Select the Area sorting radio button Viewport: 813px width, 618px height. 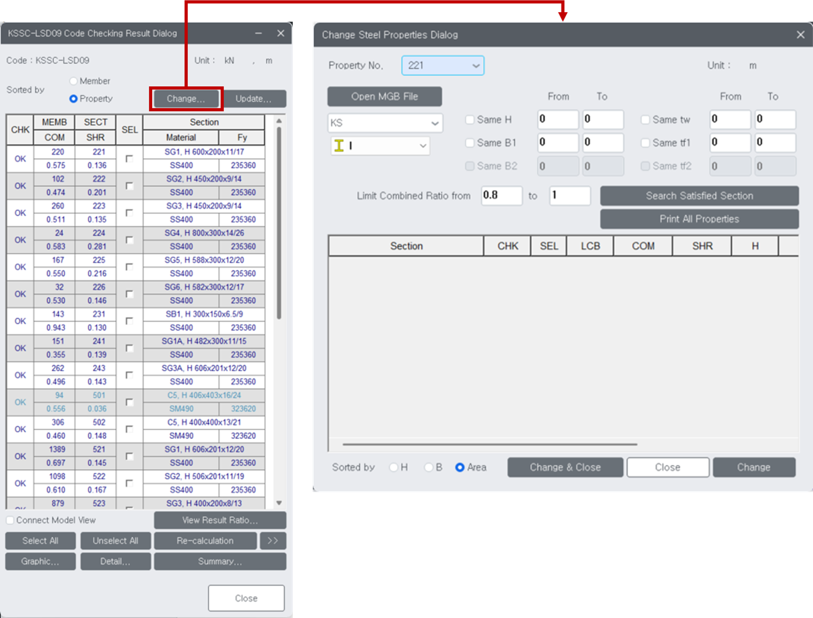[x=459, y=467]
